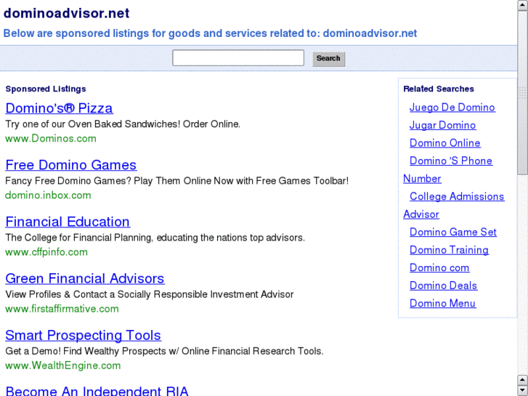Screen dimensions: 528x396
Task: Open the Smart Prospecting Tools listing
Action: (x=84, y=336)
